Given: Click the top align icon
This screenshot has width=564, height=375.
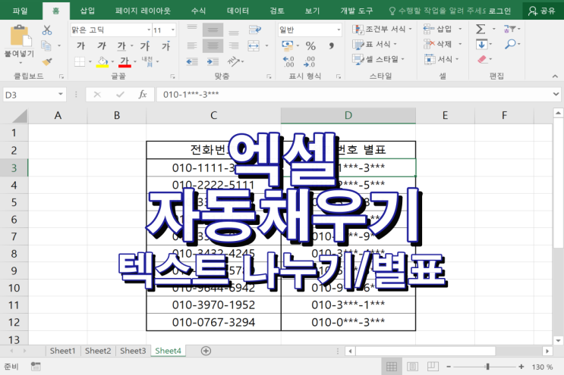Looking at the screenshot, I should click(192, 30).
